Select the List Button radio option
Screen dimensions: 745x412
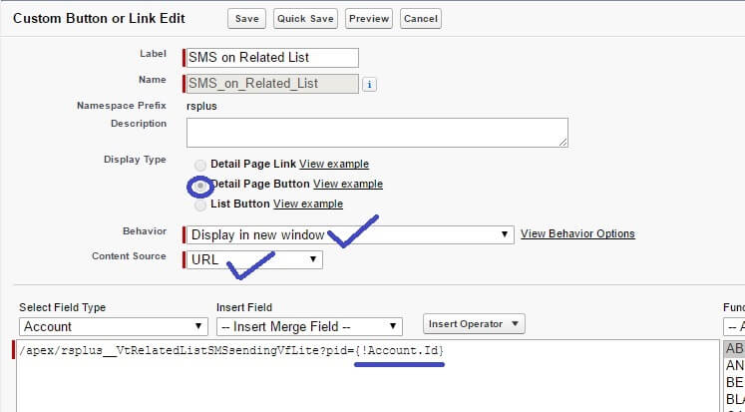coord(201,205)
